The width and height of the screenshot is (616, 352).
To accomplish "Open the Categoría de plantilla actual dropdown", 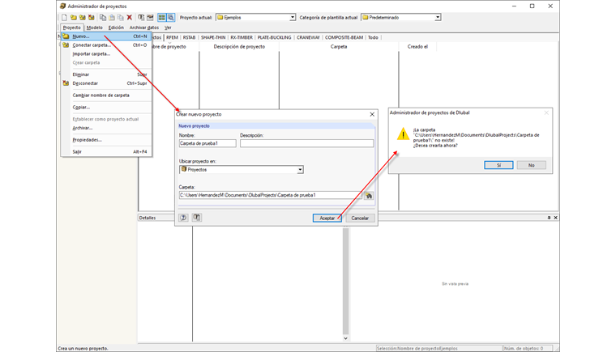I will 438,17.
